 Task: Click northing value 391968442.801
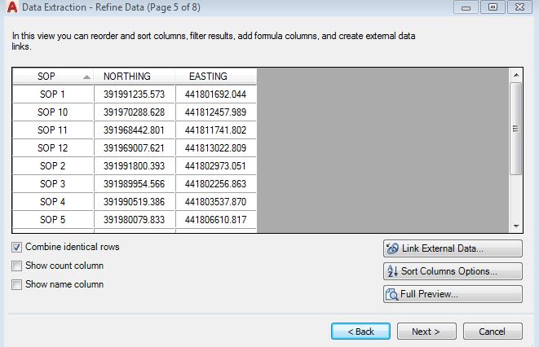(x=135, y=130)
